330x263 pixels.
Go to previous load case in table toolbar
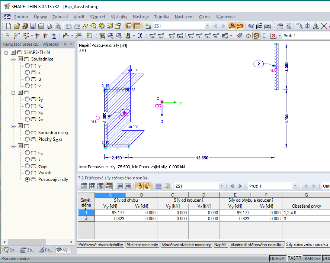click(x=232, y=186)
